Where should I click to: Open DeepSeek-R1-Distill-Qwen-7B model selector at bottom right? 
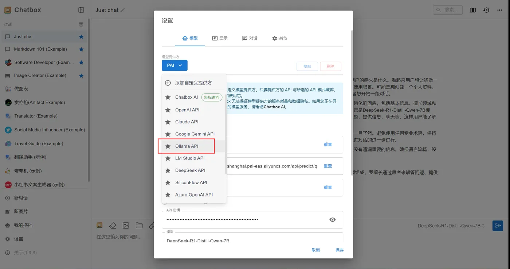tap(451, 226)
